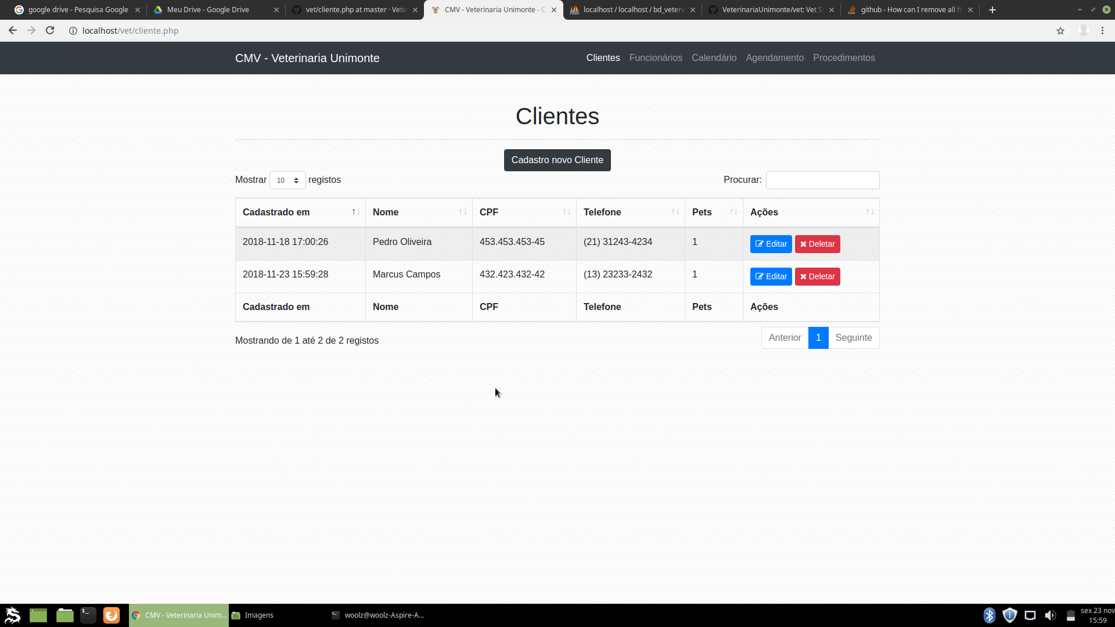The height and width of the screenshot is (627, 1115).
Task: Close the google drive search tab
Action: point(138,10)
